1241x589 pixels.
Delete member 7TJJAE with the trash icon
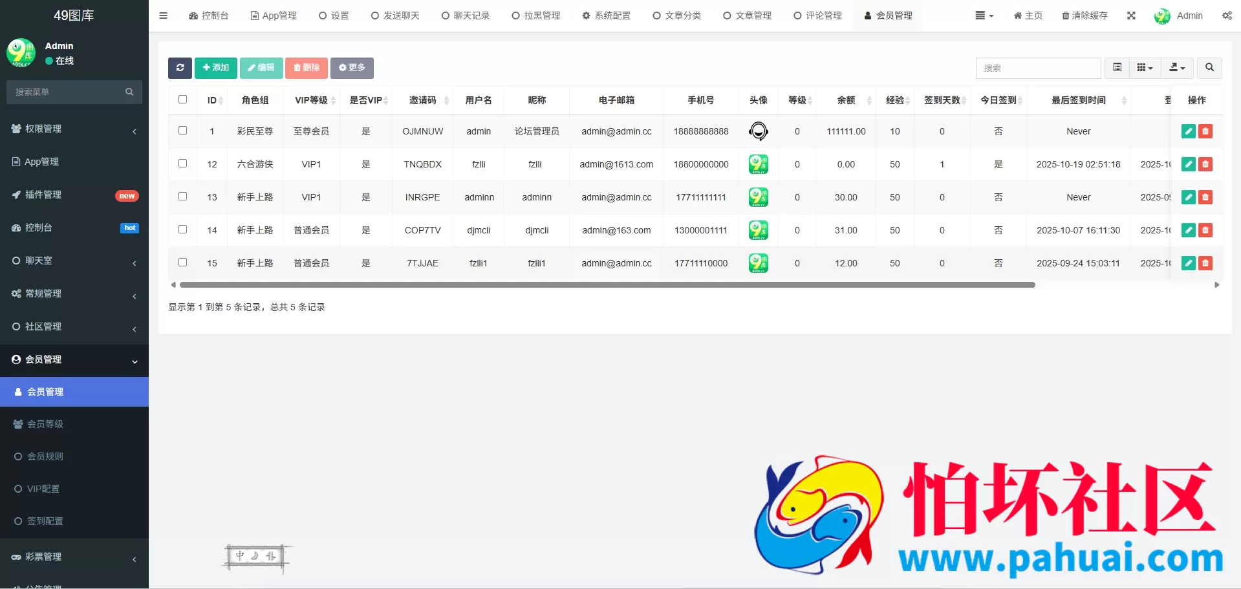point(1205,263)
